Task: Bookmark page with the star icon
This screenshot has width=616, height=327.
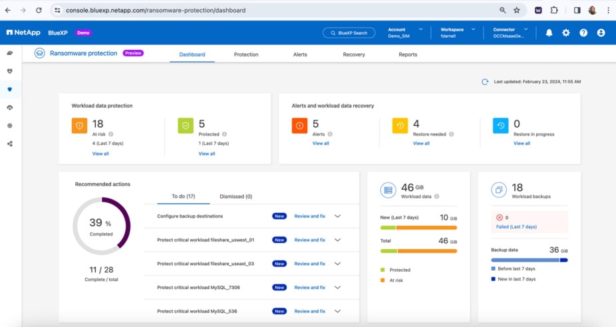Action: (517, 11)
